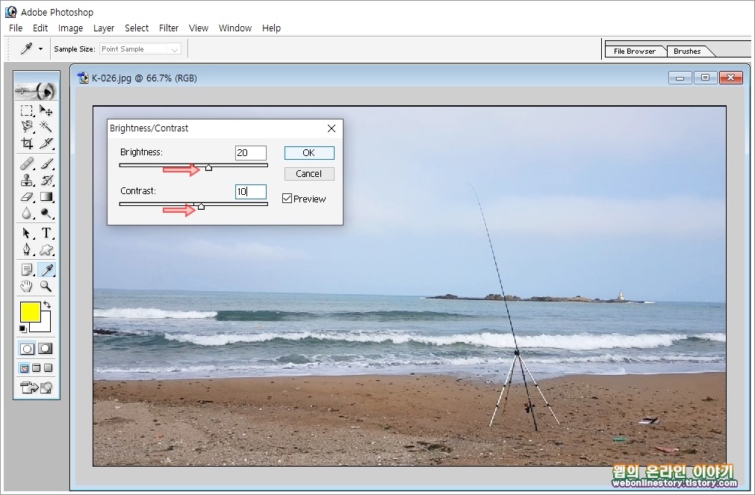Cancel the Brightness/Contrast dialog
This screenshot has width=755, height=495.
(309, 173)
